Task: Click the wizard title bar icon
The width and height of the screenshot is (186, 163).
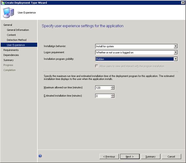Action: [x=3, y=2]
